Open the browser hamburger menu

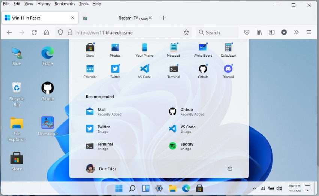309,32
